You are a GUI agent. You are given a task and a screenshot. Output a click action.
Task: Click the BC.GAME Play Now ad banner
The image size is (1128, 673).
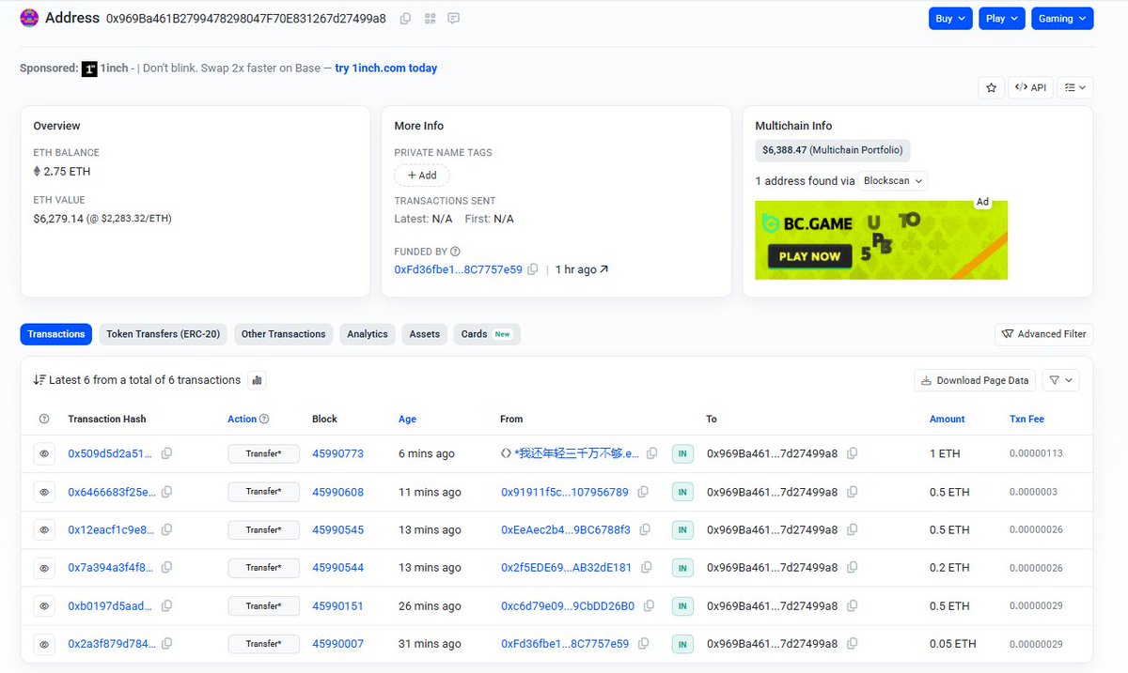tap(881, 240)
